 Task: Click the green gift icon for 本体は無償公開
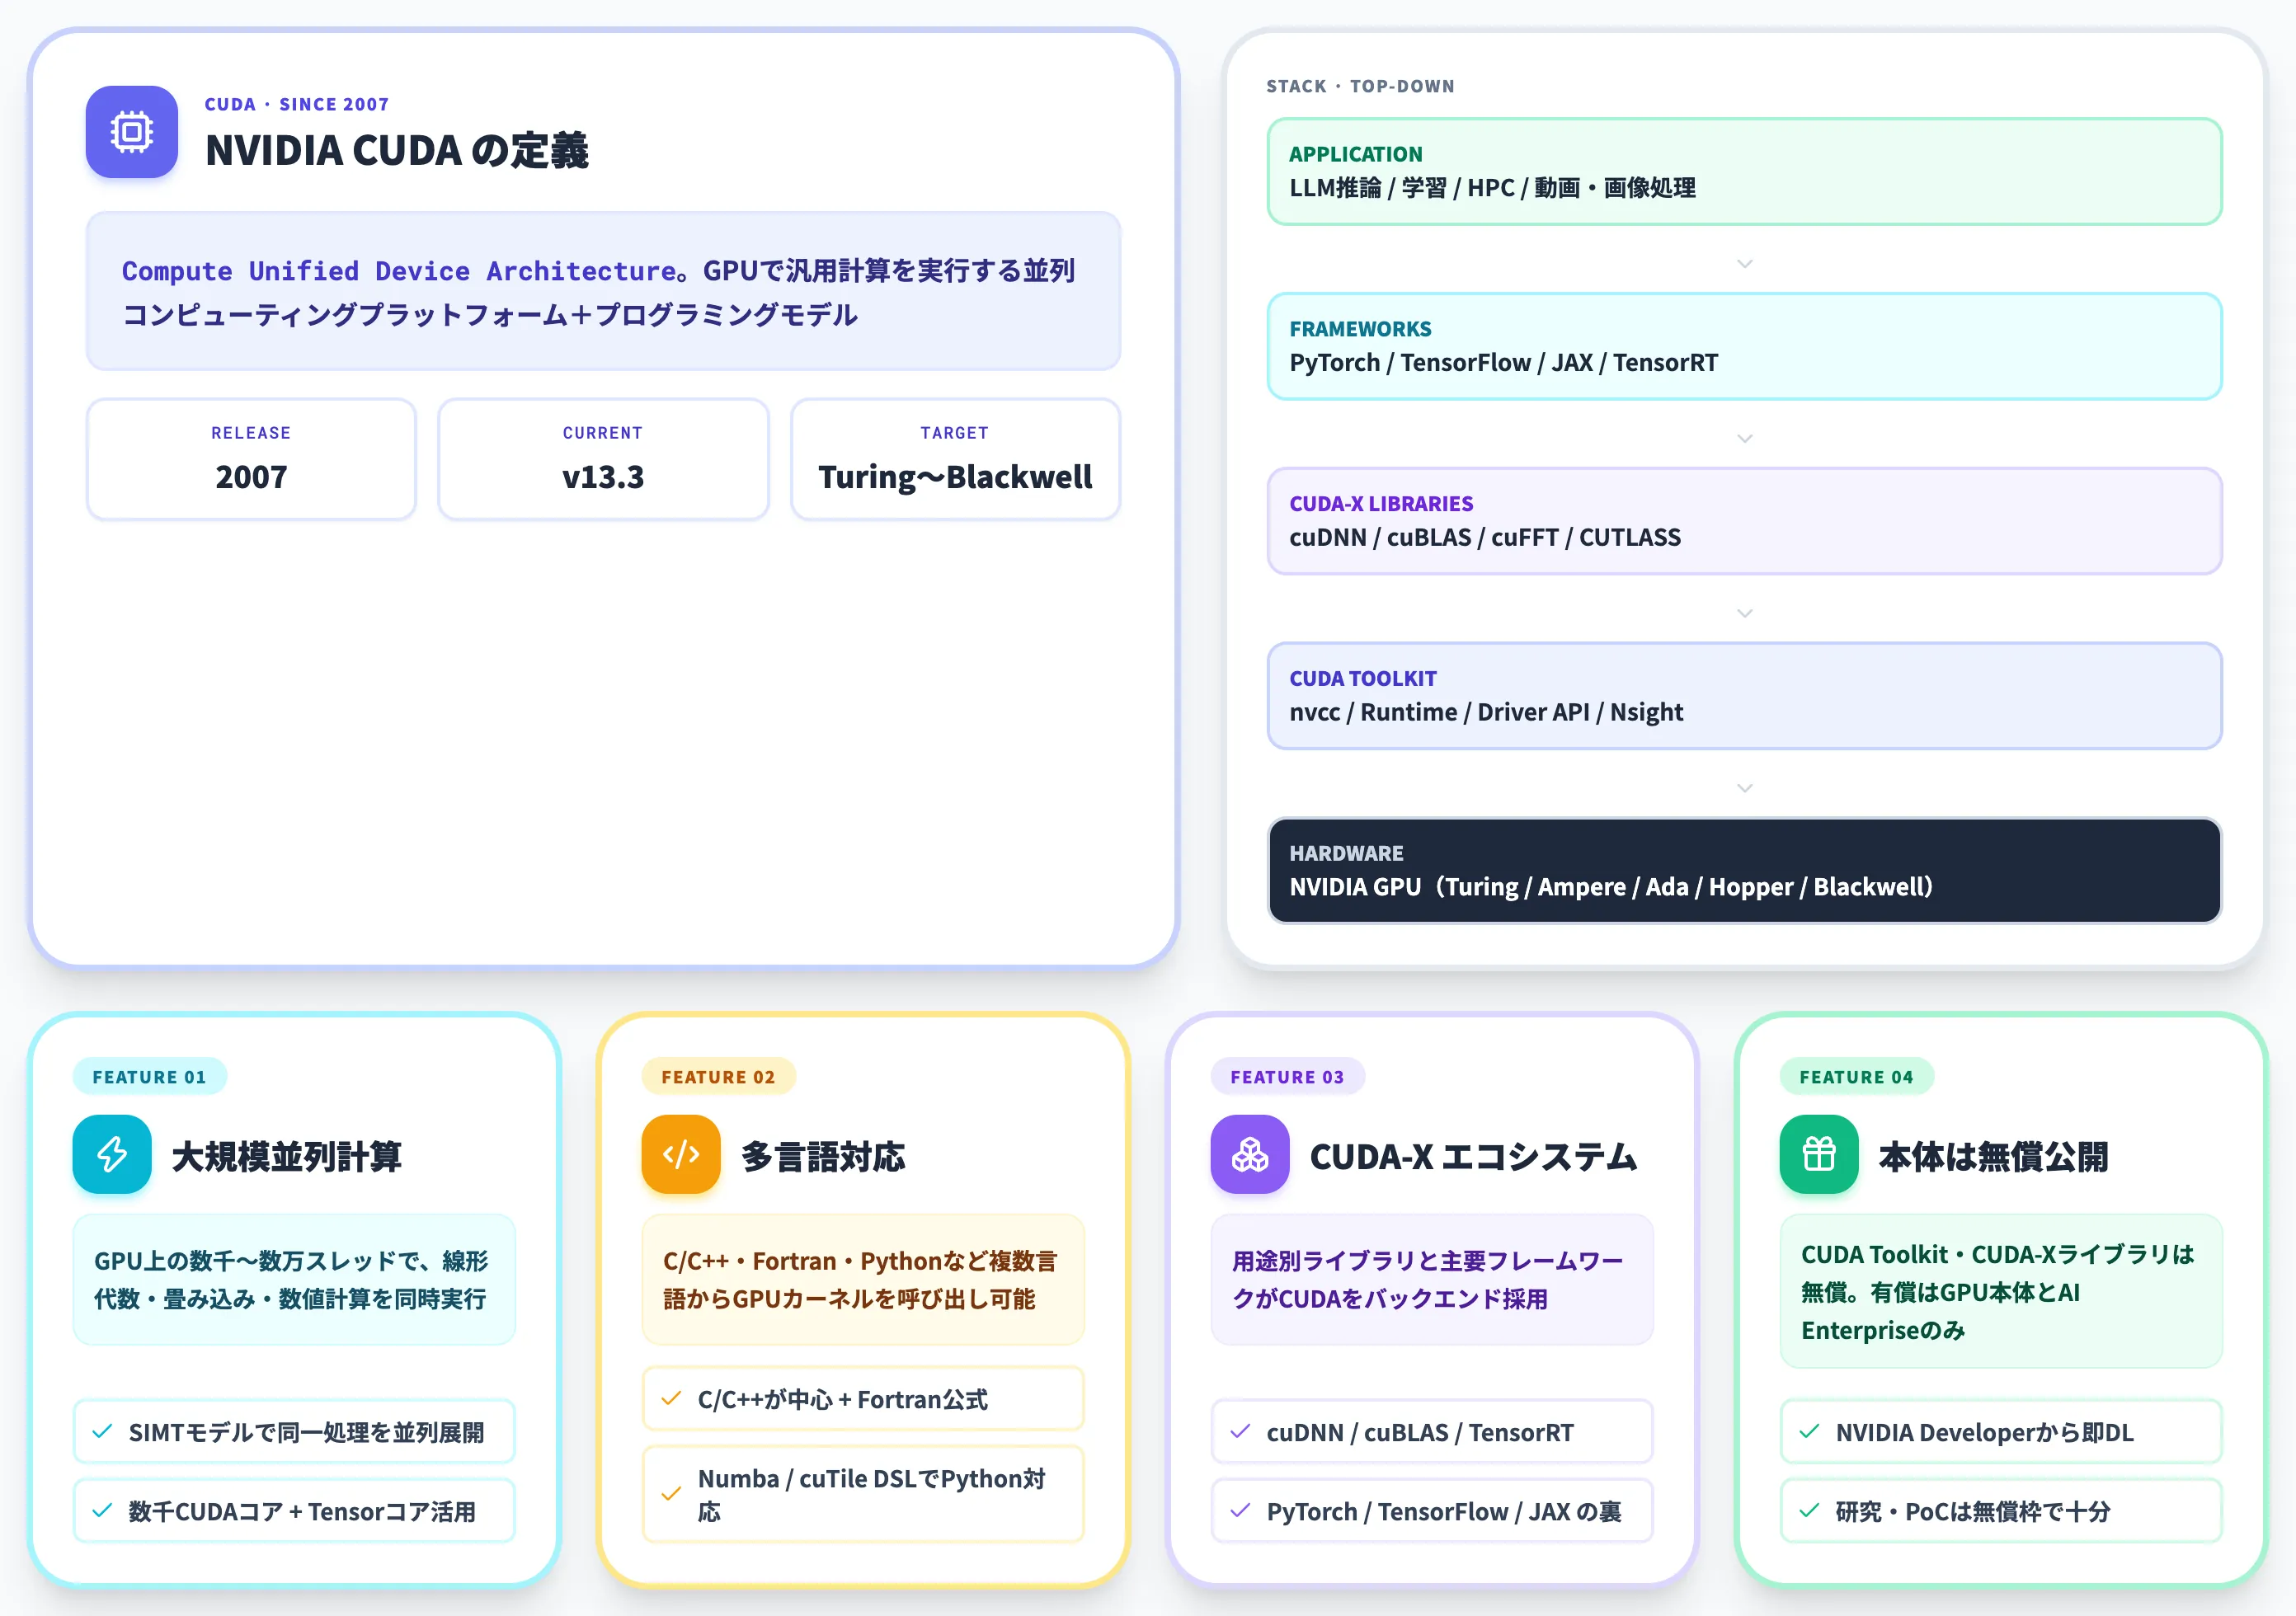tap(1819, 1154)
